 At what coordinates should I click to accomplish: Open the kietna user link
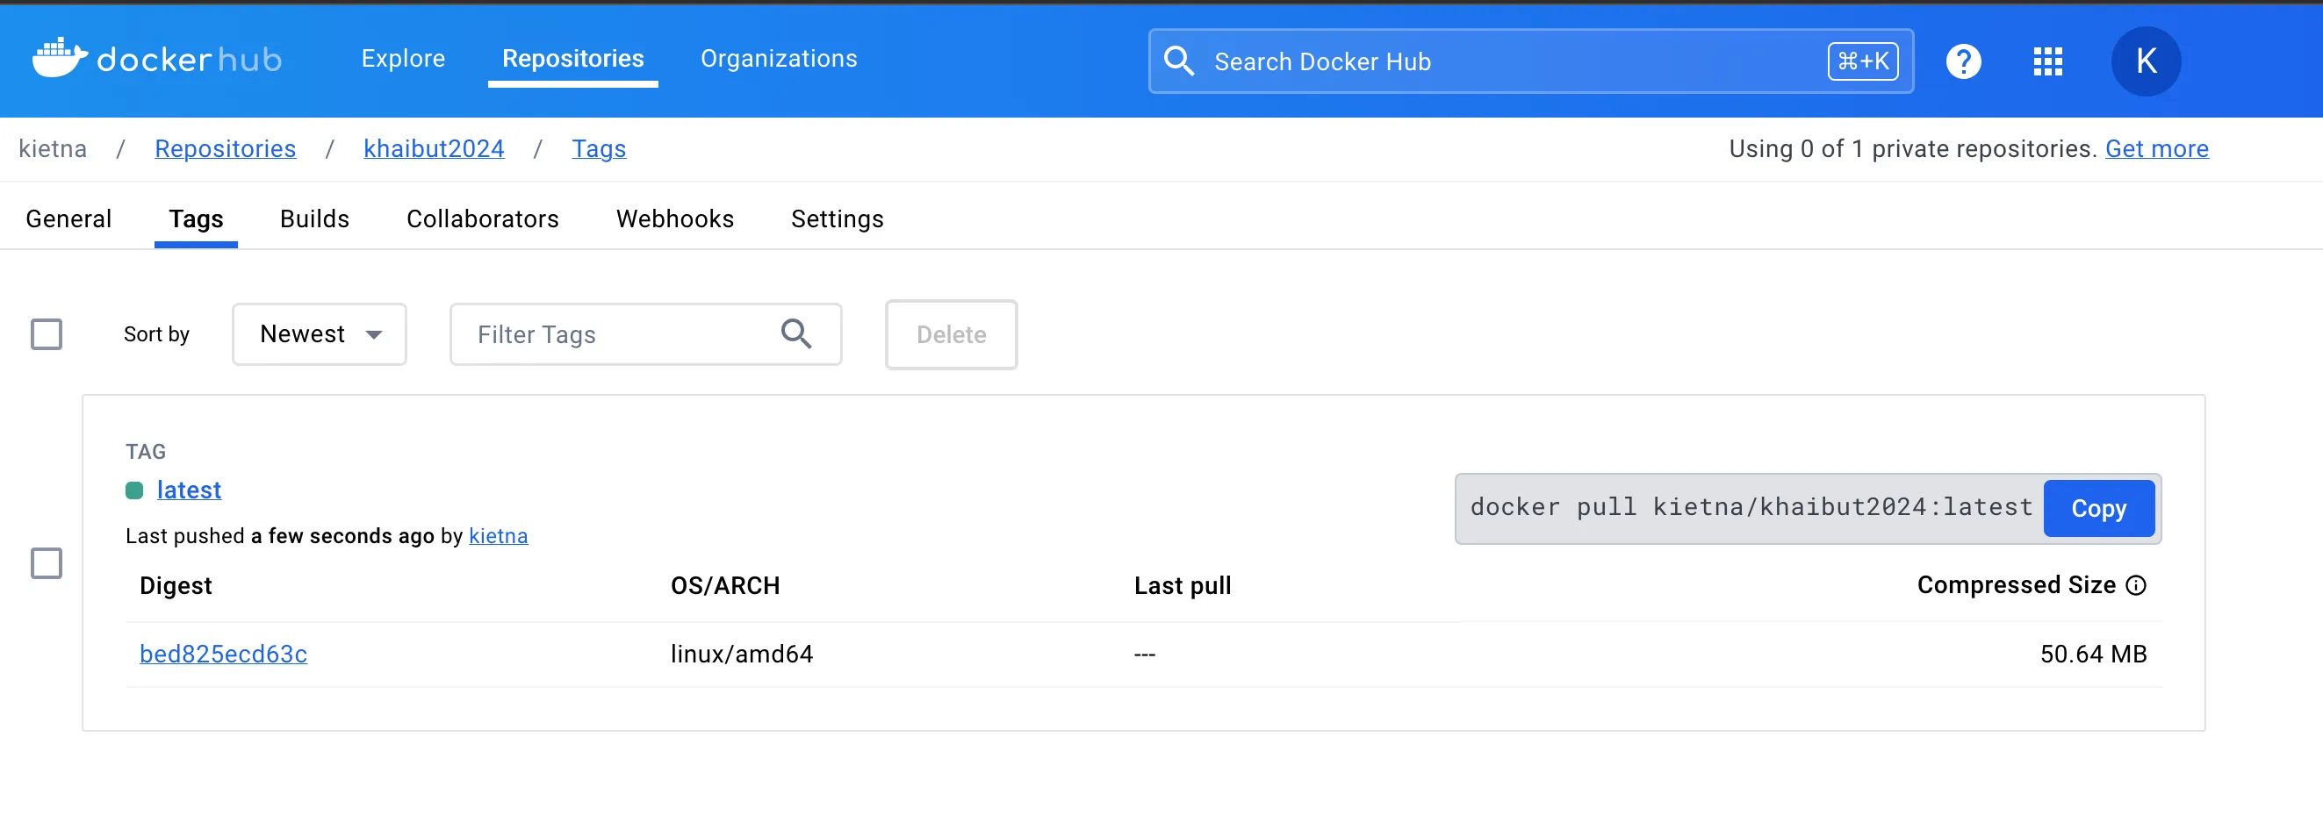pos(498,536)
